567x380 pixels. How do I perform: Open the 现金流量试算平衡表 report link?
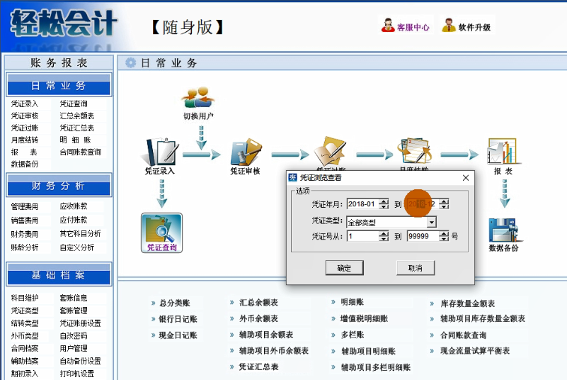475,351
